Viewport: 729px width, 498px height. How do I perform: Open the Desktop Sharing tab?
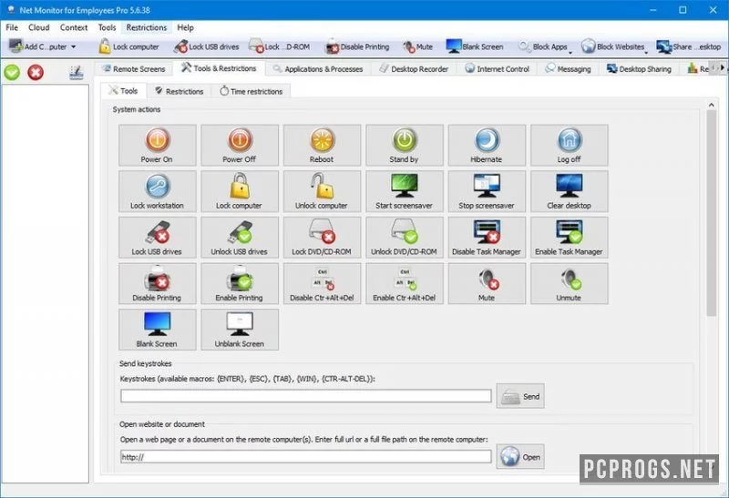pos(640,69)
